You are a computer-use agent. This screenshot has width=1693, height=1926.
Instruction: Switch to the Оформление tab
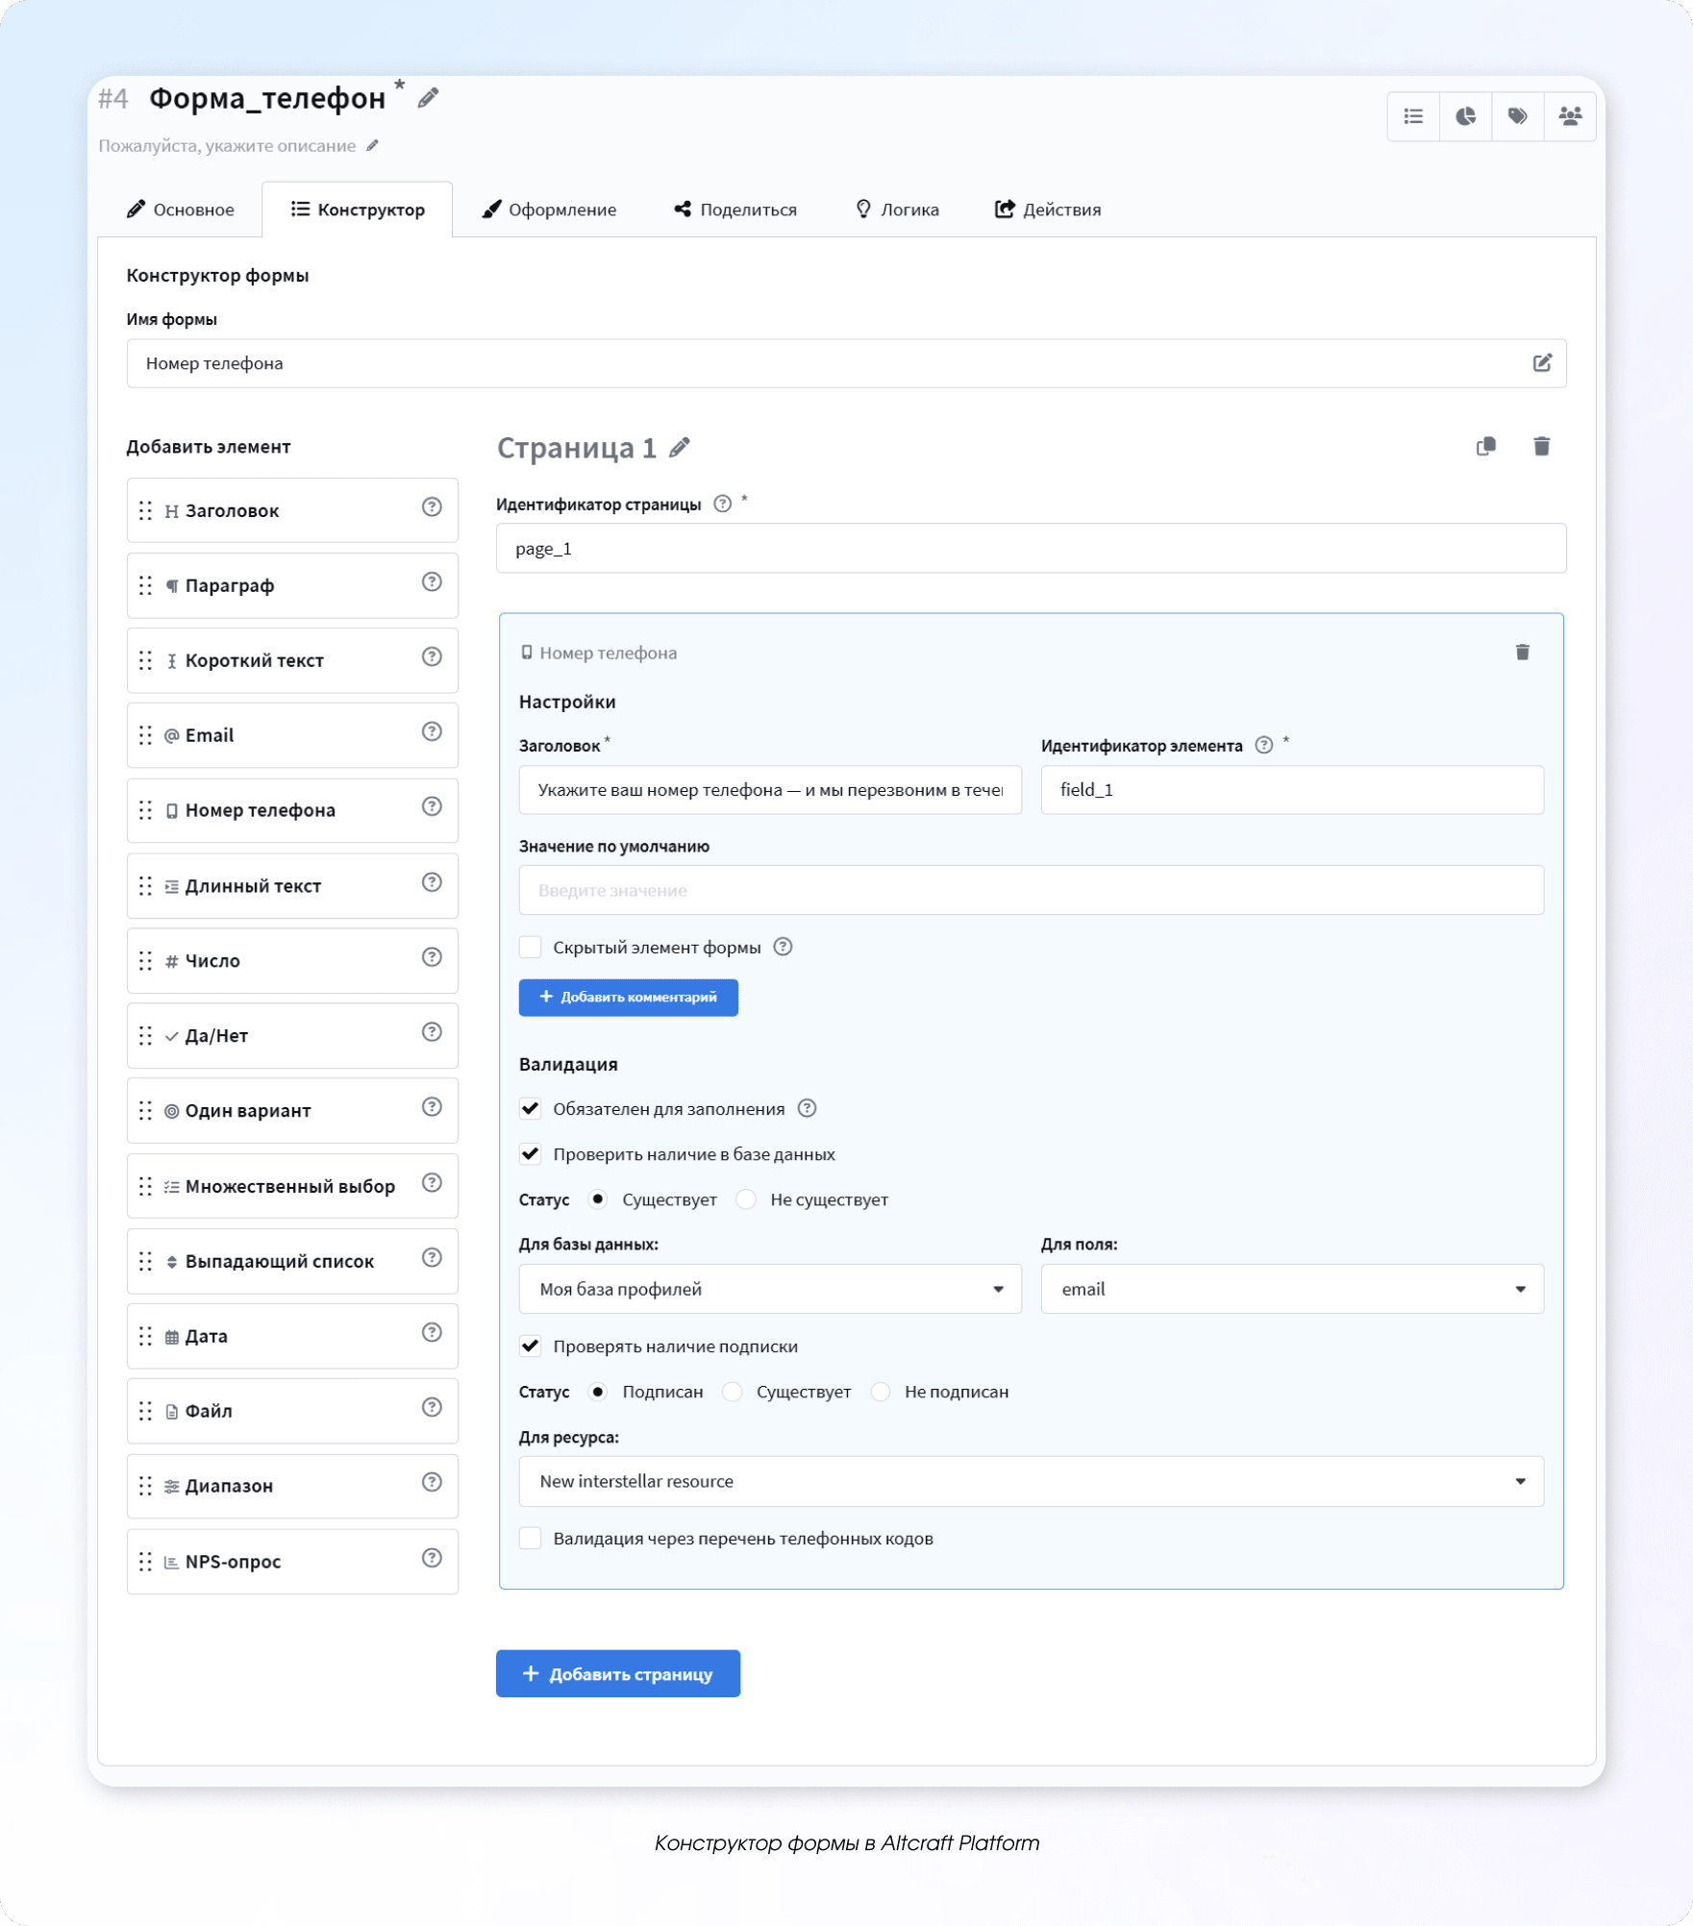[x=549, y=210]
